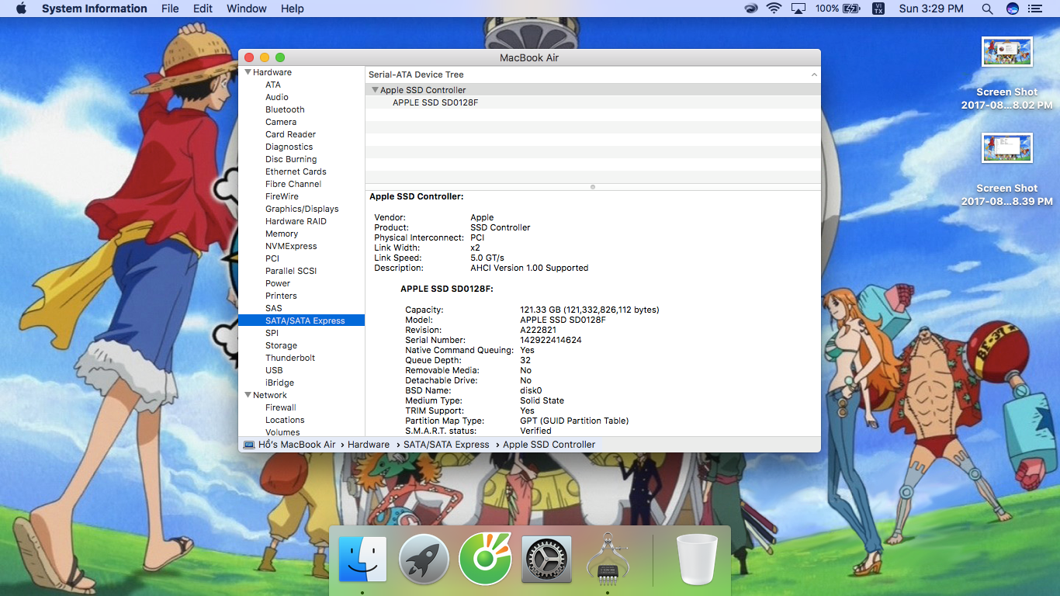Select Bluetooth in the sidebar
Screen dimensions: 1060x596
(285, 109)
